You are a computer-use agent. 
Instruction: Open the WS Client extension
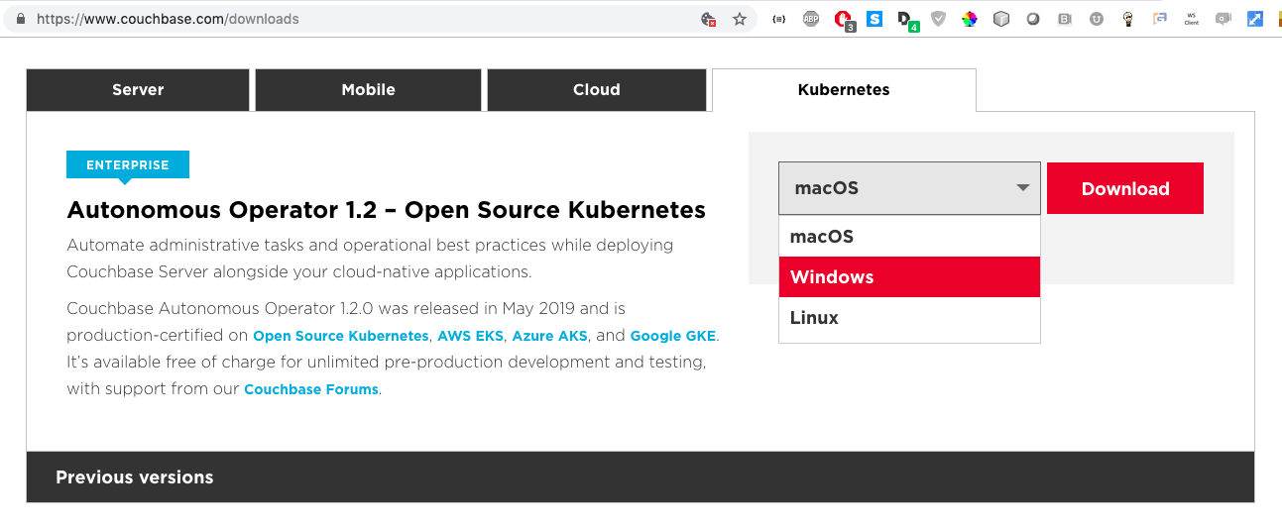tap(1192, 19)
